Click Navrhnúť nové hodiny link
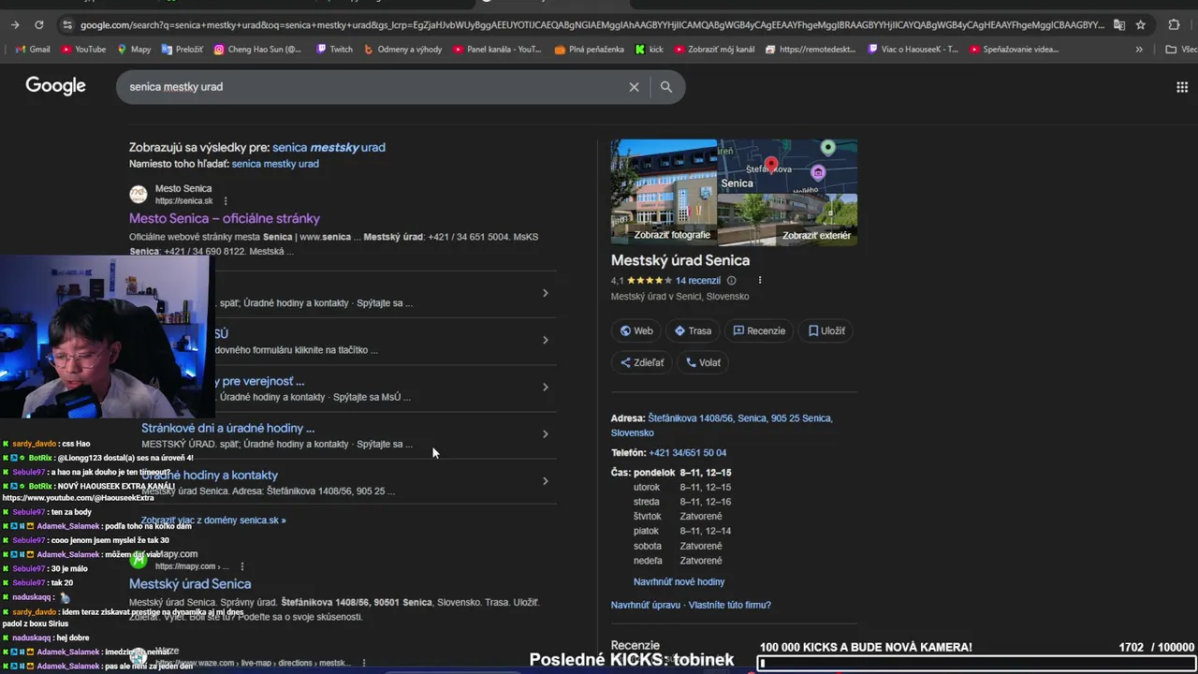Viewport: 1198px width, 674px height. 679,581
